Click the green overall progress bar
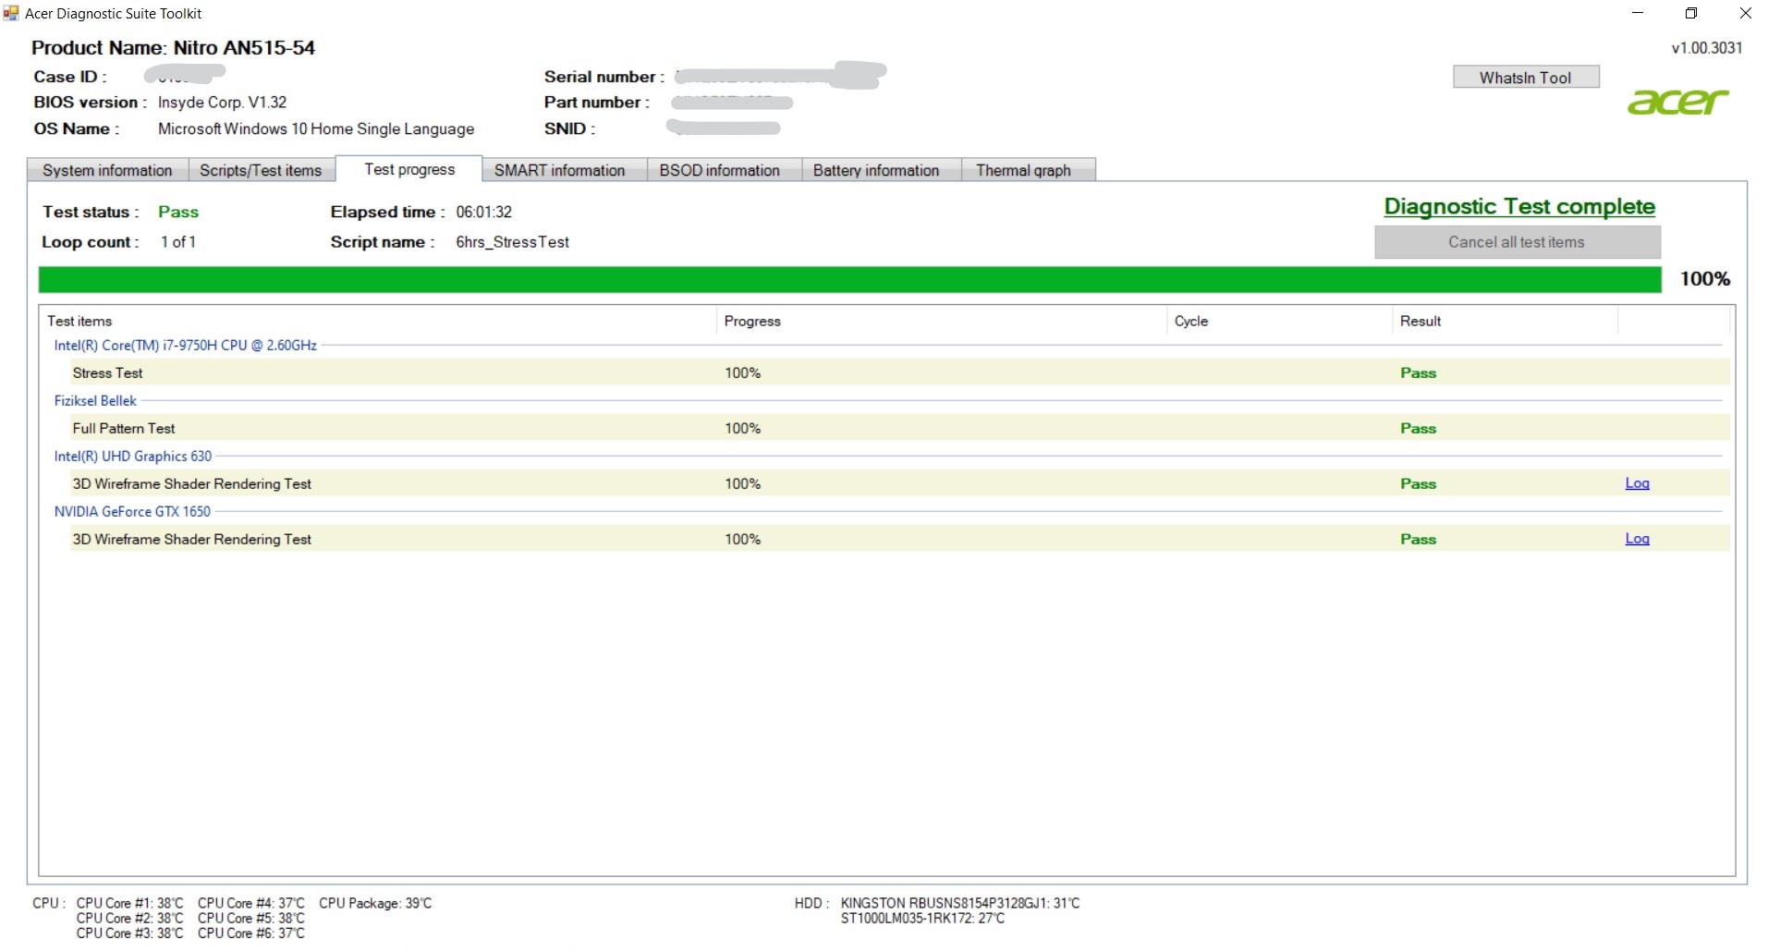Image resolution: width=1768 pixels, height=951 pixels. point(849,279)
